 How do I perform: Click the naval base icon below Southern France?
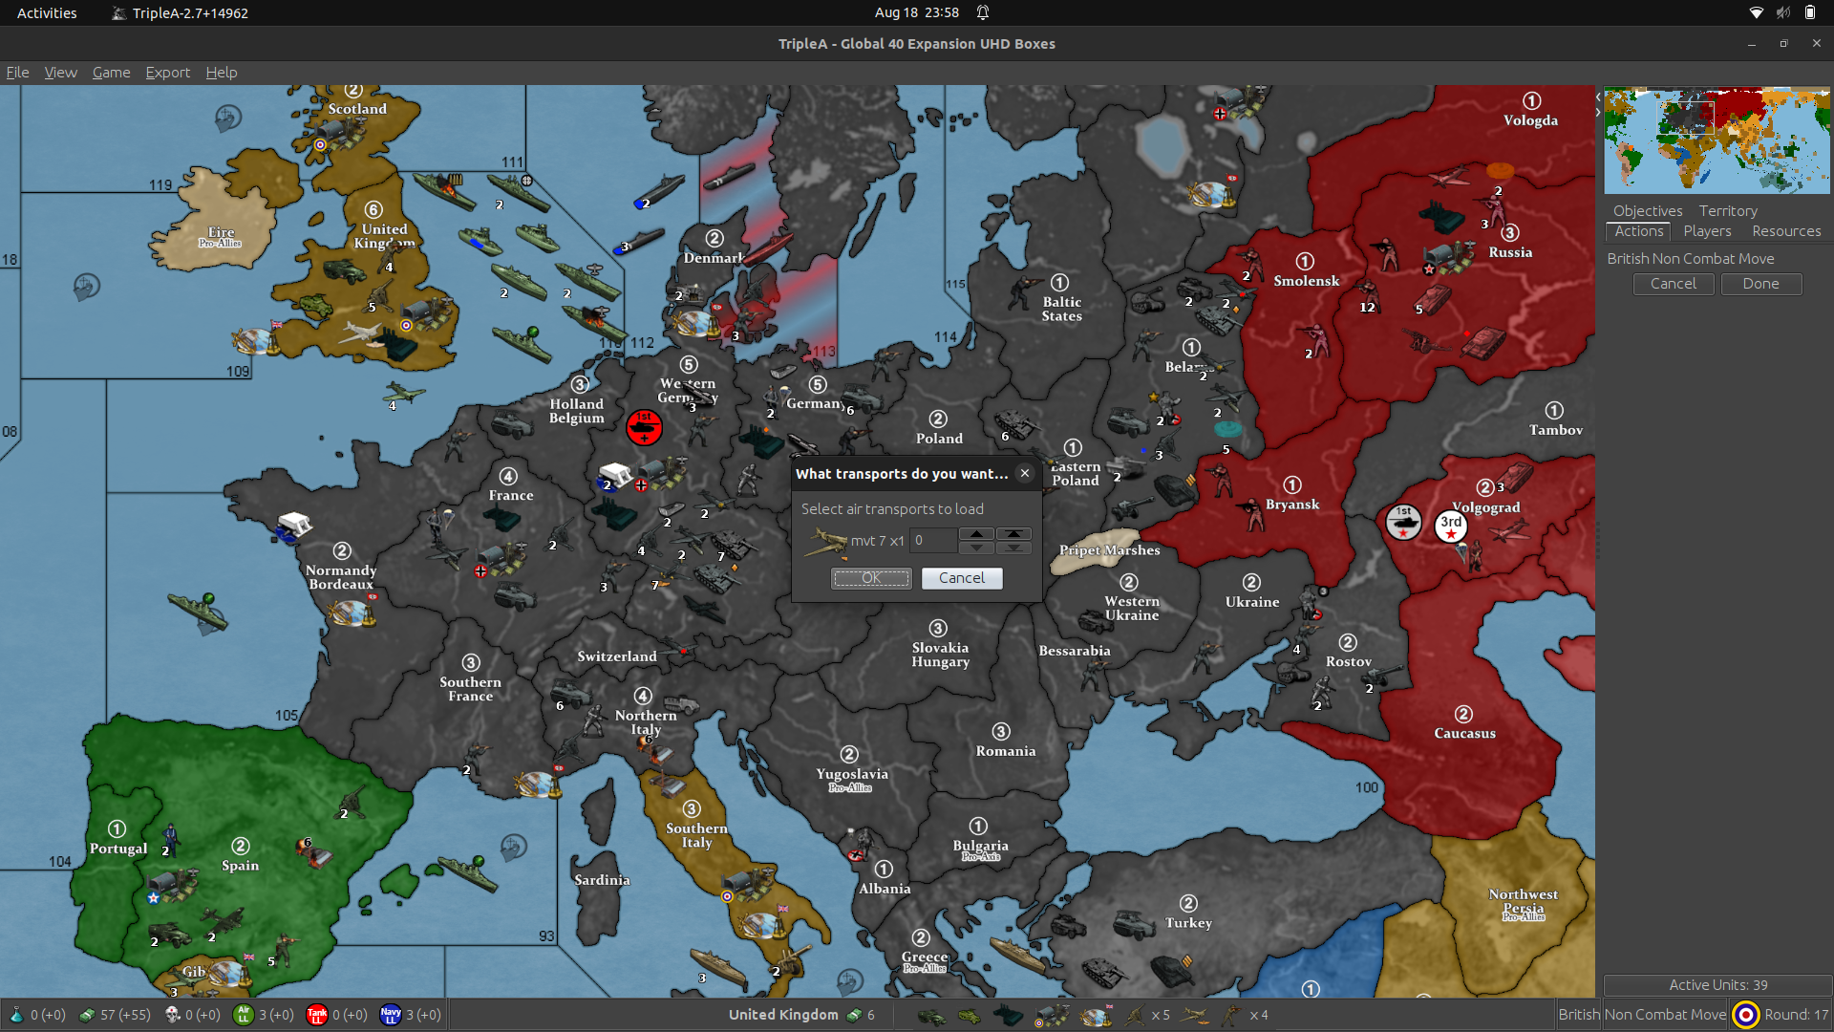point(537,785)
